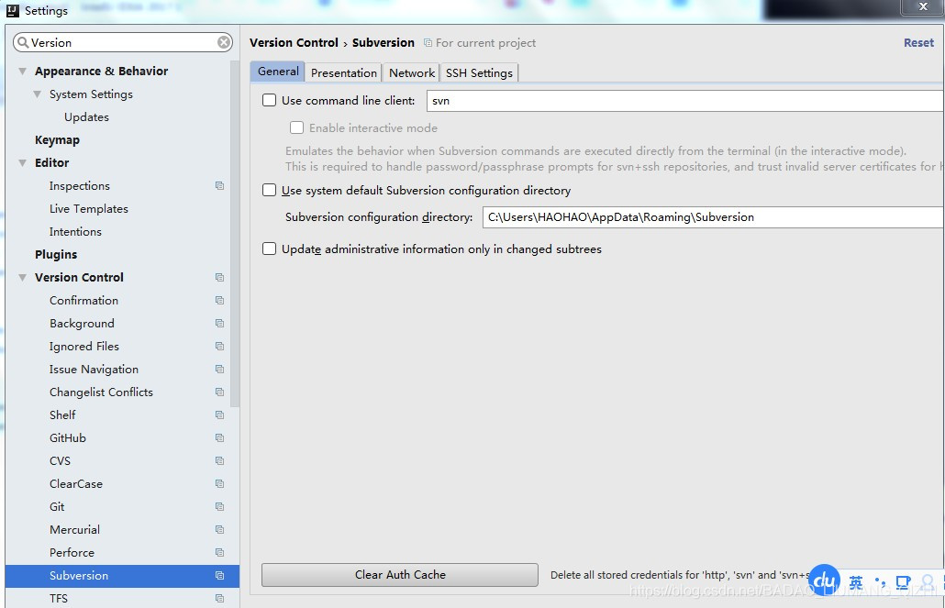Screen dimensions: 945x608
Task: Switch to the Network tab
Action: (x=410, y=72)
